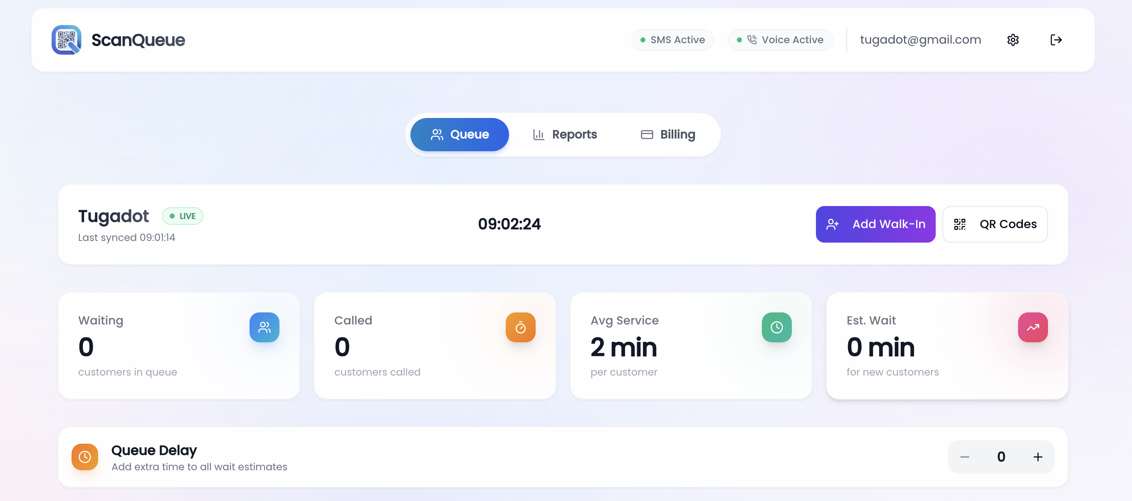Click the pink Est. Wait trend icon
Image resolution: width=1132 pixels, height=501 pixels.
(1032, 327)
